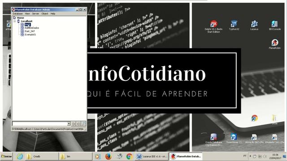The width and height of the screenshot is (287, 161).
Task: Switch to Lazarus IDE taskbar button
Action: pyautogui.click(x=152, y=157)
